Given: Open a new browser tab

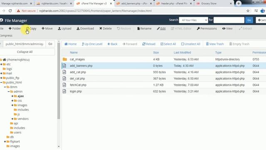Looking at the screenshot, I should 239,3.
